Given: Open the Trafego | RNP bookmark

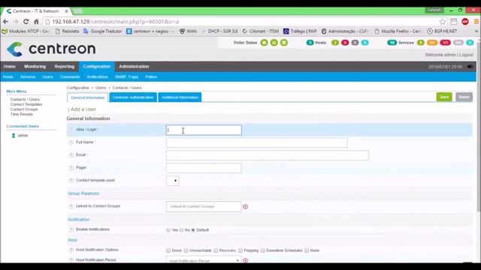Looking at the screenshot, I should 300,31.
